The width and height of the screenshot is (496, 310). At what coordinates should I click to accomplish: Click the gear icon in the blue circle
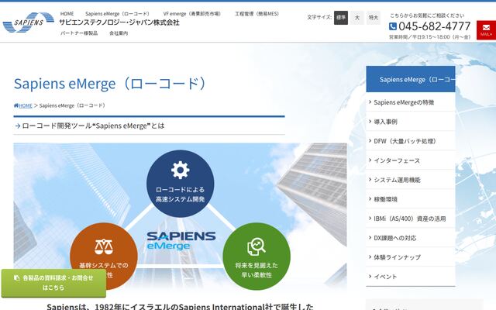pyautogui.click(x=181, y=170)
